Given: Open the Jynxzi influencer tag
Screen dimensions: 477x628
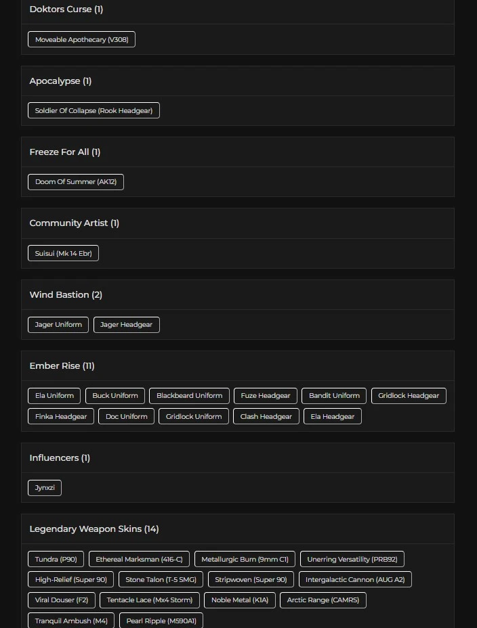Looking at the screenshot, I should 45,487.
